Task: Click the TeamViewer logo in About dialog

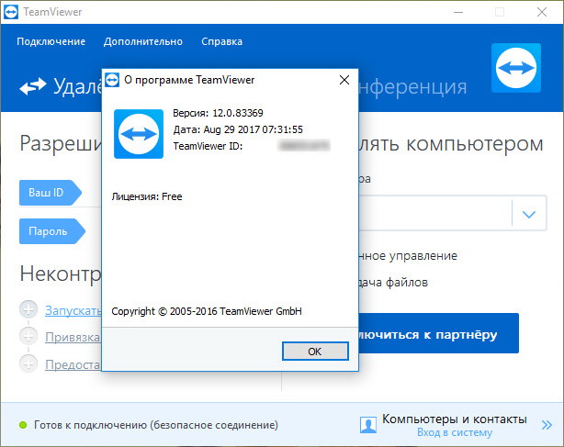Action: (x=139, y=134)
